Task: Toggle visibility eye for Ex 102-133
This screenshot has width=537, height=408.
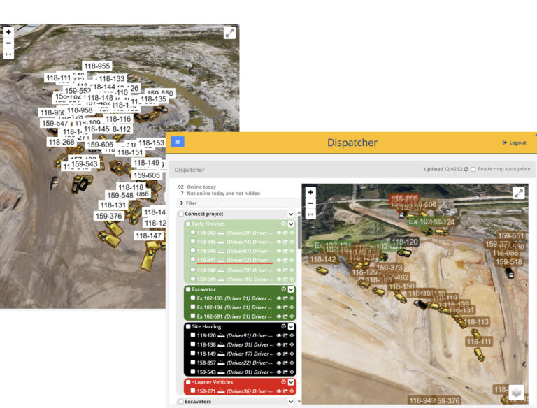Action: click(279, 298)
